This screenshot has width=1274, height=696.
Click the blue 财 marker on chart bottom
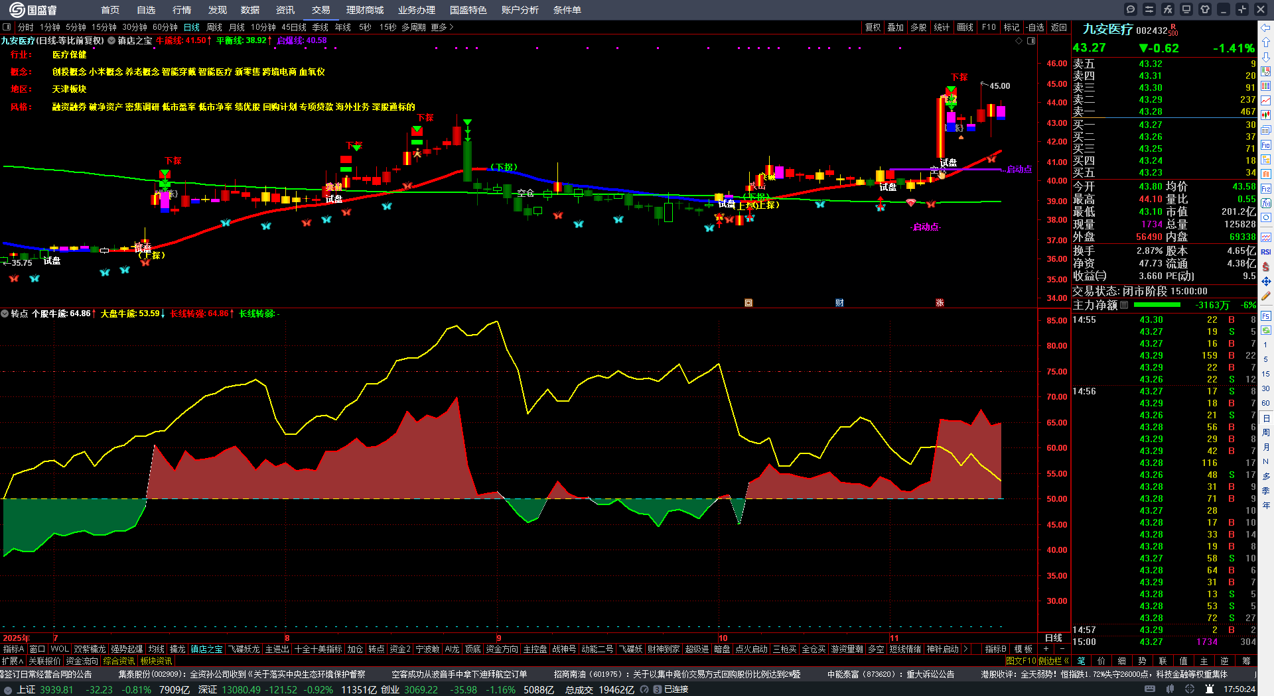tap(839, 303)
